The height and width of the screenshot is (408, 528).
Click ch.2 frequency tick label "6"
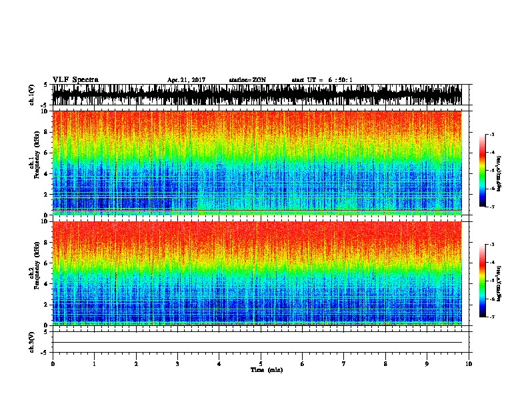tap(47, 263)
